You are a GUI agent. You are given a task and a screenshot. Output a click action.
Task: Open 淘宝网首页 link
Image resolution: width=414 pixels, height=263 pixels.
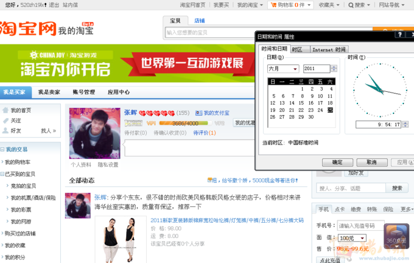pyautogui.click(x=192, y=5)
